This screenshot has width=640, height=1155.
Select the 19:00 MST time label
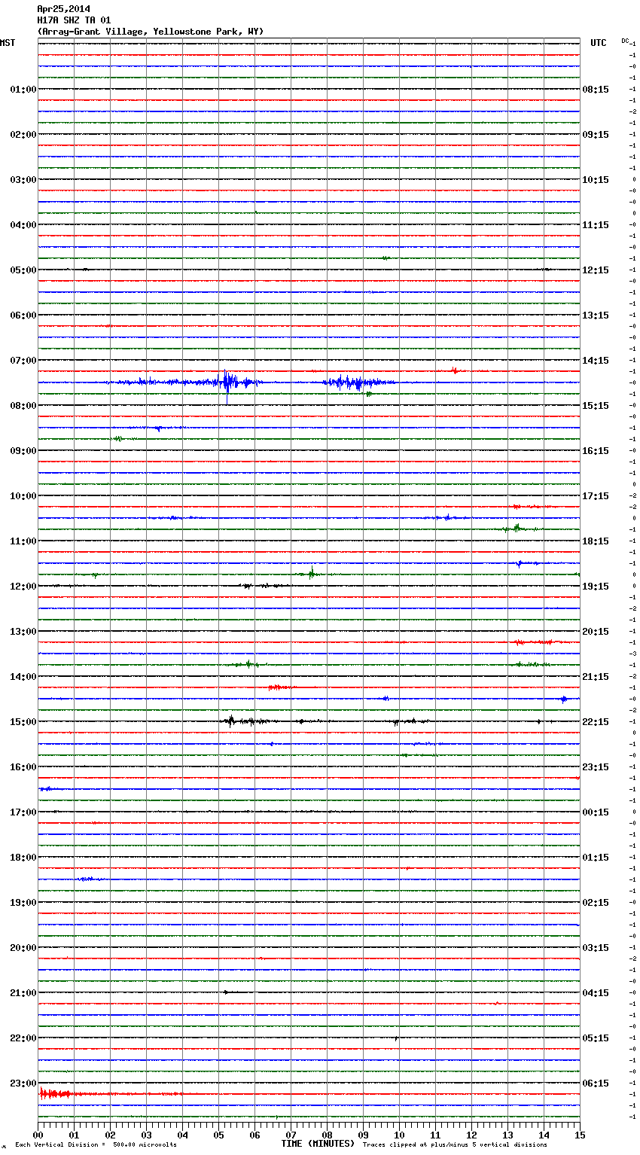coord(23,903)
